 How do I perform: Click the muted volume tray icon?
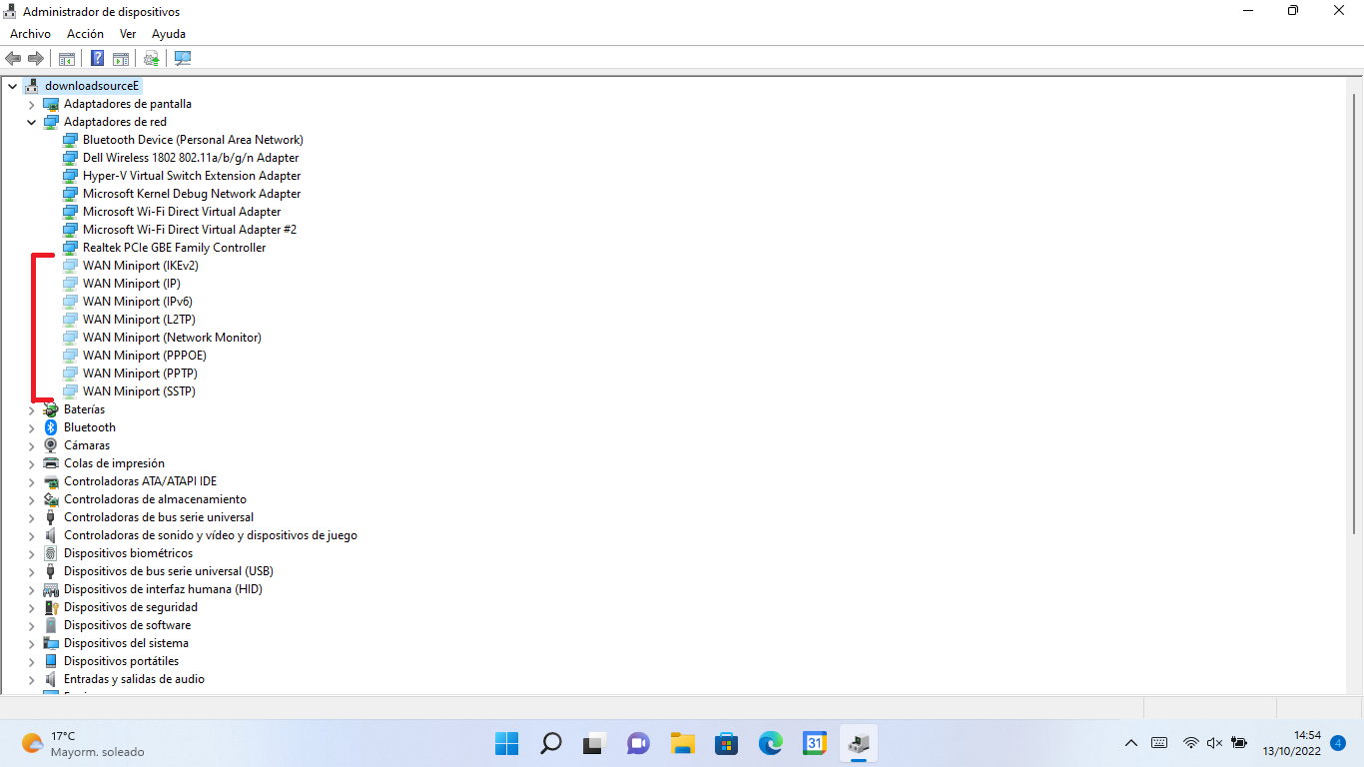click(1214, 743)
